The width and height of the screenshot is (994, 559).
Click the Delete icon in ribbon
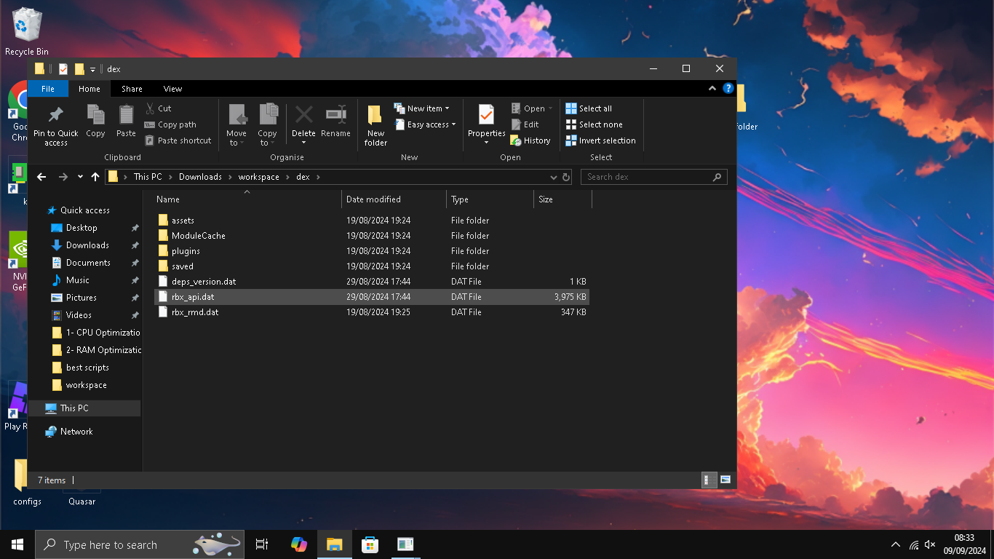pyautogui.click(x=303, y=116)
